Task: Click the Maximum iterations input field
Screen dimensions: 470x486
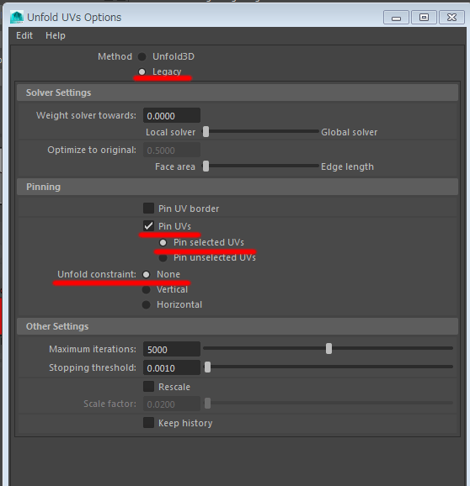Action: coord(172,349)
